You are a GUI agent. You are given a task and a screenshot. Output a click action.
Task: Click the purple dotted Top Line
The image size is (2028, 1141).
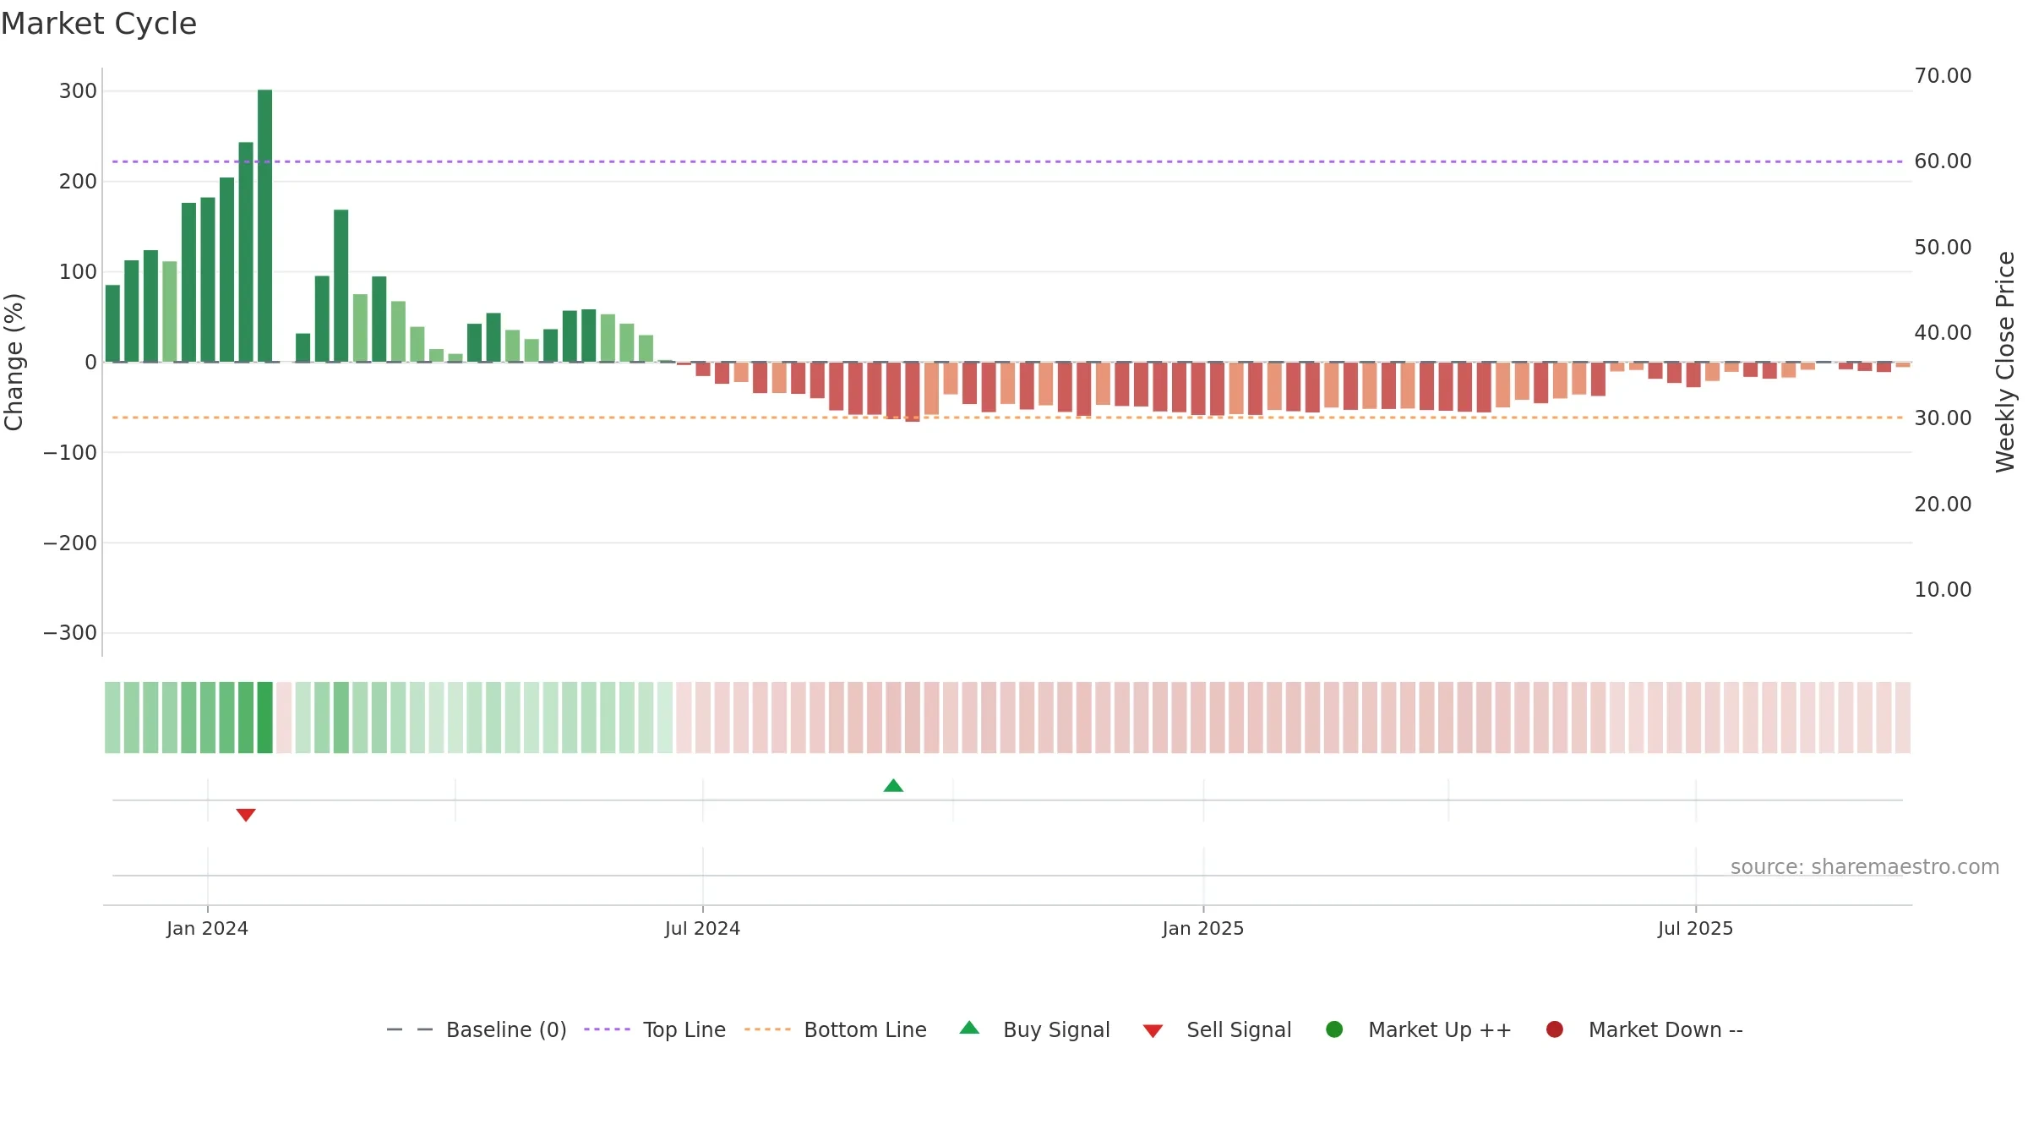[1007, 161]
